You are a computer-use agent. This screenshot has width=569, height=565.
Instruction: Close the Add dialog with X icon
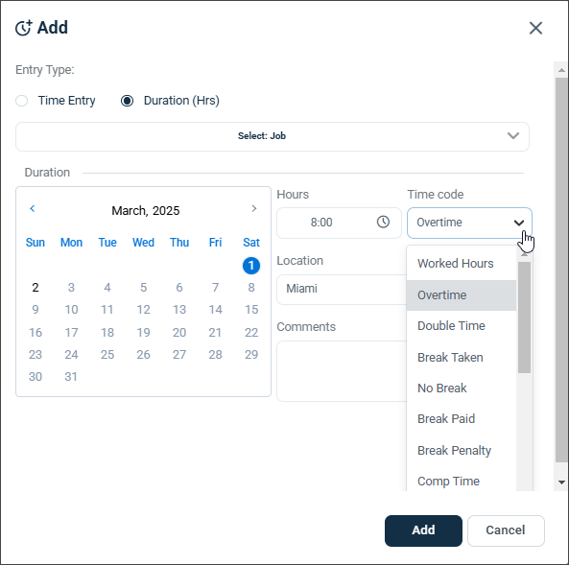[x=535, y=28]
